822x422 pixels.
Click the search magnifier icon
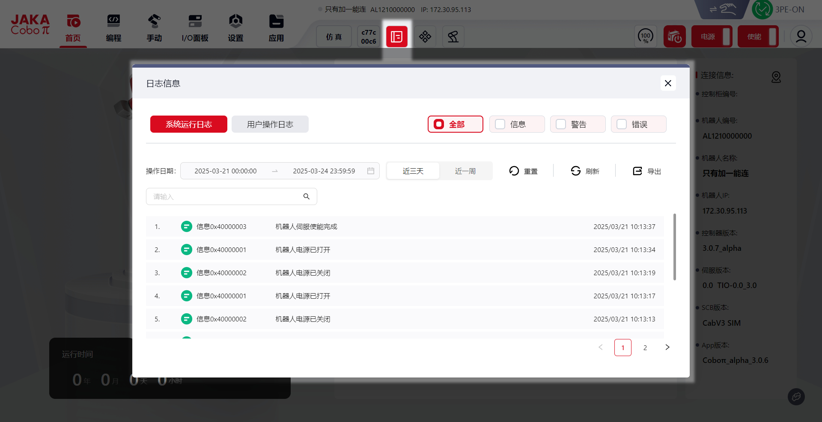click(307, 196)
